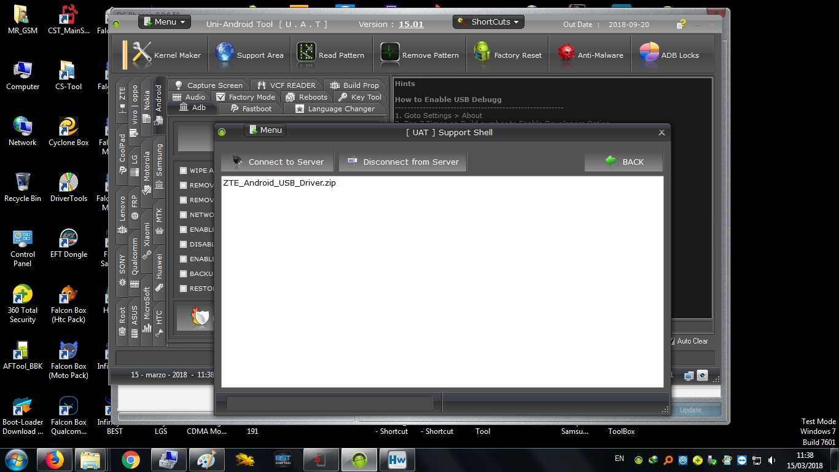This screenshot has width=839, height=472.
Task: Open Google Chrome from the taskbar
Action: click(130, 460)
